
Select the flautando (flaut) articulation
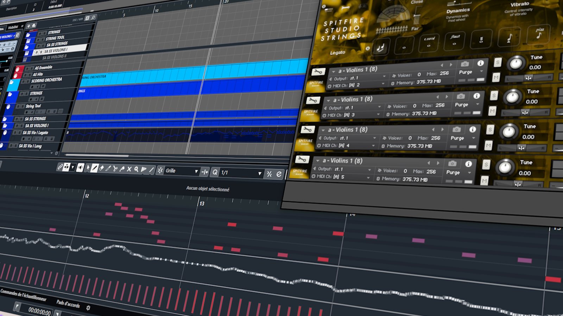point(455,41)
